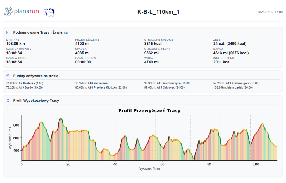Click the date 2026-07-17 17:00

[x=270, y=12]
